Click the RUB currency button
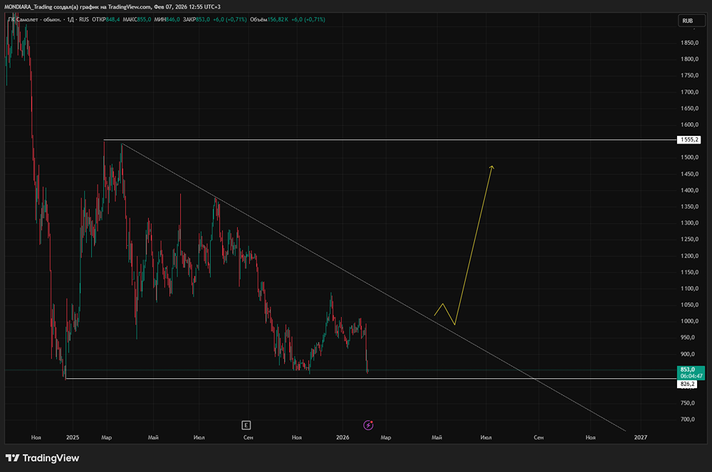The height and width of the screenshot is (472, 712). coord(691,21)
